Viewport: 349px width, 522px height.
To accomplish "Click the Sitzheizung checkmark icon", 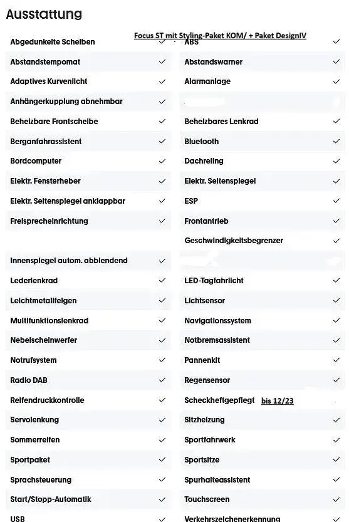I will [336, 420].
